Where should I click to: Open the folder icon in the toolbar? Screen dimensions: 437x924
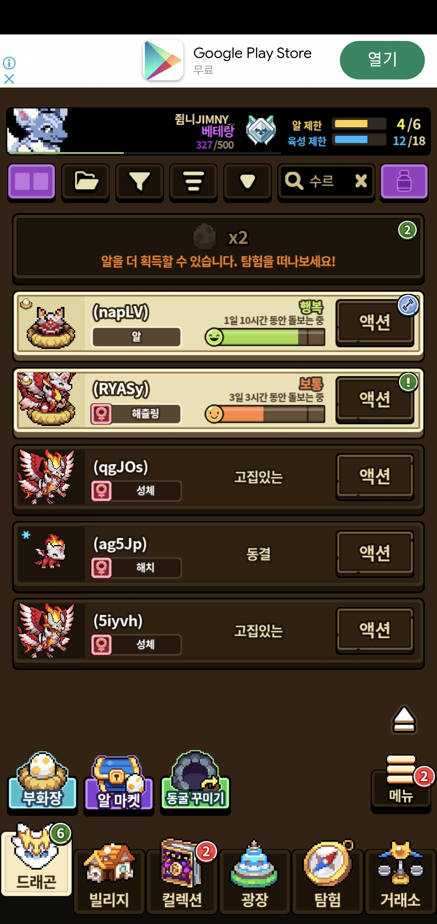[x=85, y=182]
